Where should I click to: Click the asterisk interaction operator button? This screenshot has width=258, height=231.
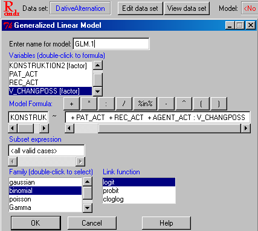[89, 104]
